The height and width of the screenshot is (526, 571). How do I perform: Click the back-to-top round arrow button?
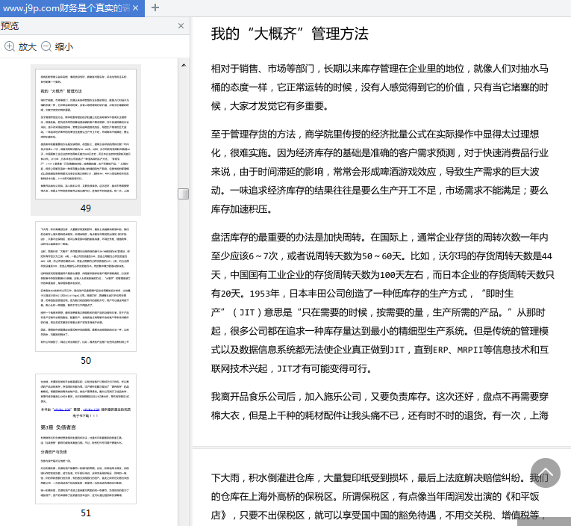coord(545,473)
